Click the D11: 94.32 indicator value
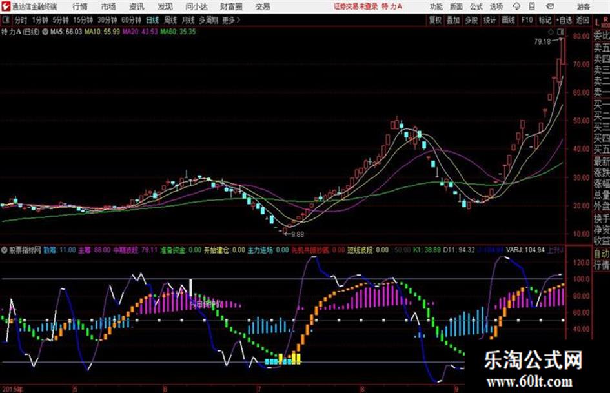The image size is (610, 393). point(459,250)
